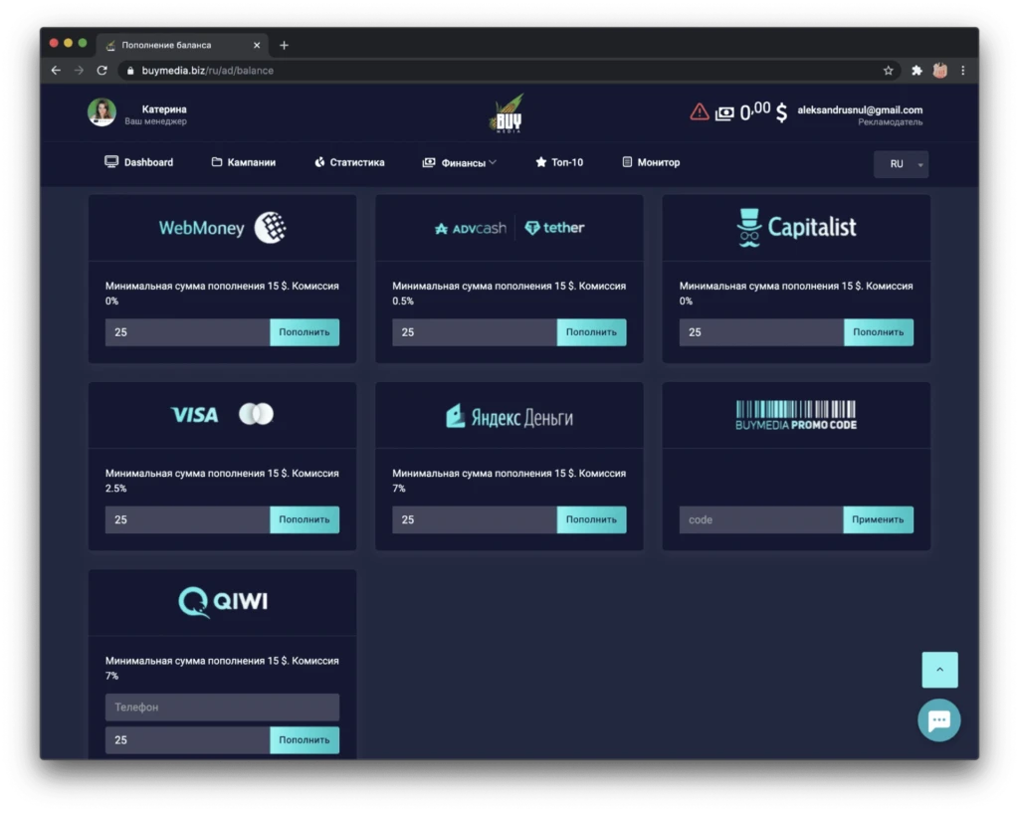Click the QIWI logo
The height and width of the screenshot is (813, 1019).
223,602
